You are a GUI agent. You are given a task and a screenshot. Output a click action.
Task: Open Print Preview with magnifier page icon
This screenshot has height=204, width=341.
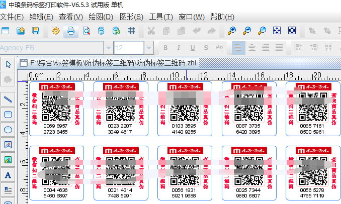(x=86, y=31)
